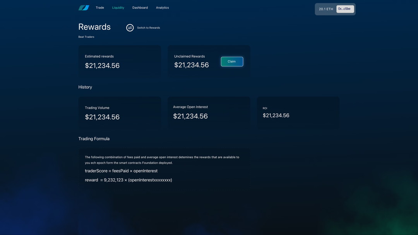Click the 20.1 ETH balance

(326, 9)
